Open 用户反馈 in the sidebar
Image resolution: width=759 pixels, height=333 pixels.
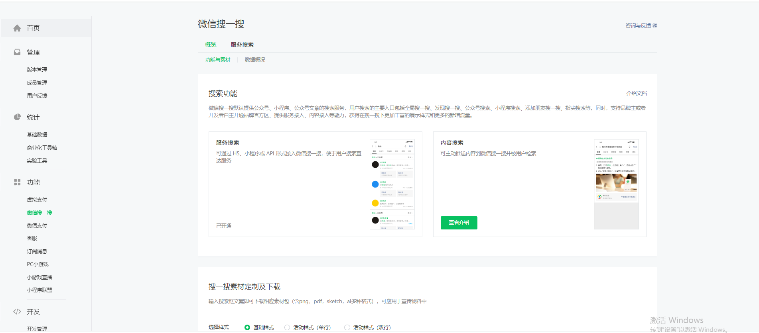(37, 96)
